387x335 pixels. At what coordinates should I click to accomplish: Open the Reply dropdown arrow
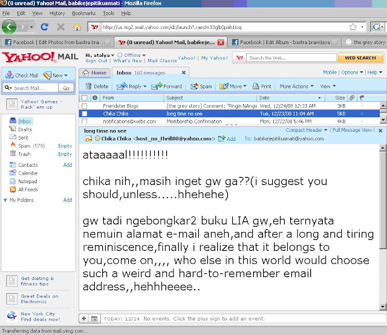pyautogui.click(x=145, y=86)
